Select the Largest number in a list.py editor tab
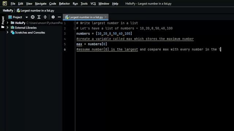 click(x=86, y=17)
